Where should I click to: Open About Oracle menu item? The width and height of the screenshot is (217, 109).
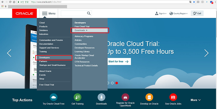(x=45, y=71)
